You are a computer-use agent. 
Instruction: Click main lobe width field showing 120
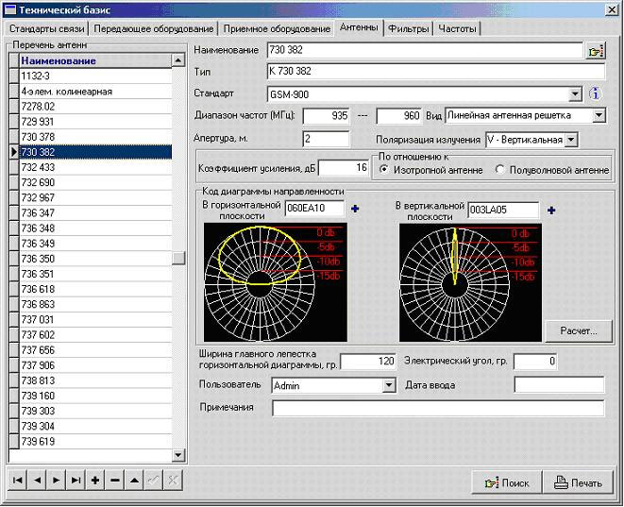coord(368,362)
